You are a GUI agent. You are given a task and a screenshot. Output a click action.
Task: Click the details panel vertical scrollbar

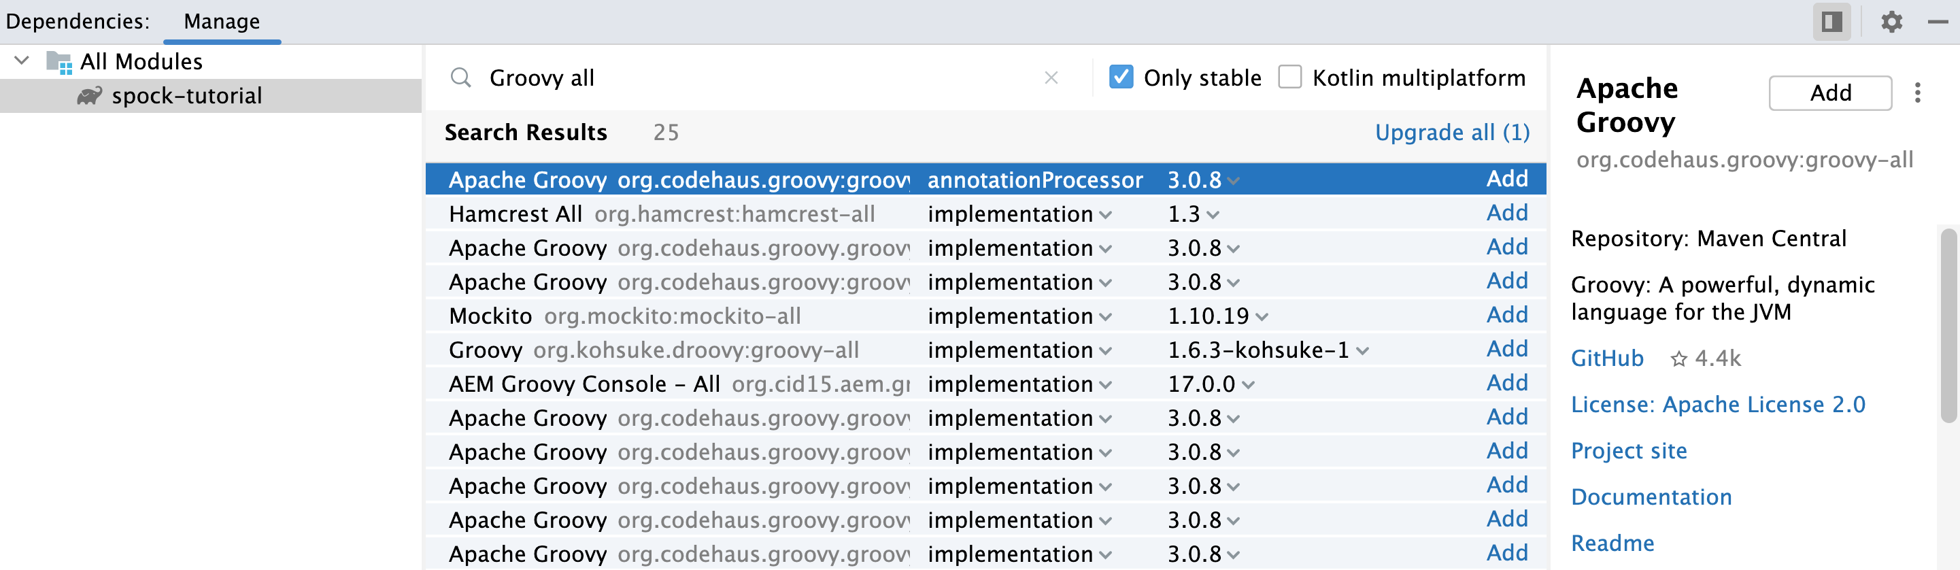(1948, 326)
